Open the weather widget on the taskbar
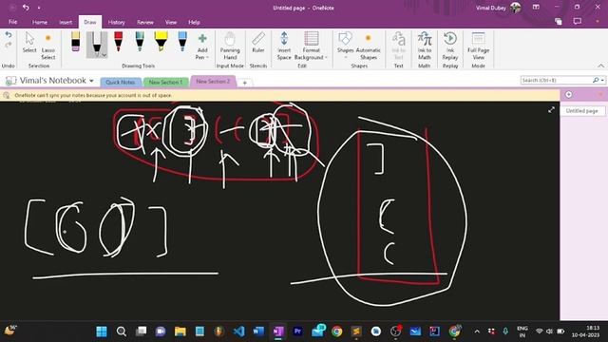The height and width of the screenshot is (342, 608). tap(10, 331)
